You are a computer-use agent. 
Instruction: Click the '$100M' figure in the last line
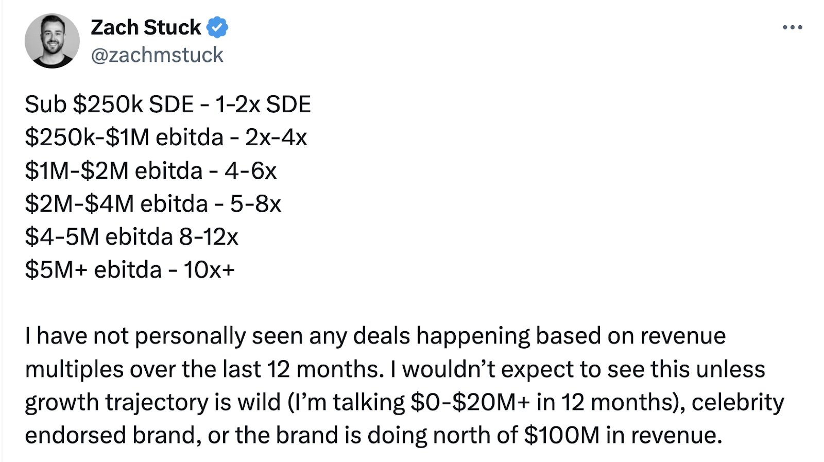tap(562, 435)
